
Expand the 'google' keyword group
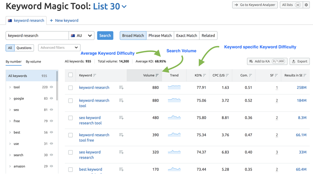[x=10, y=99]
